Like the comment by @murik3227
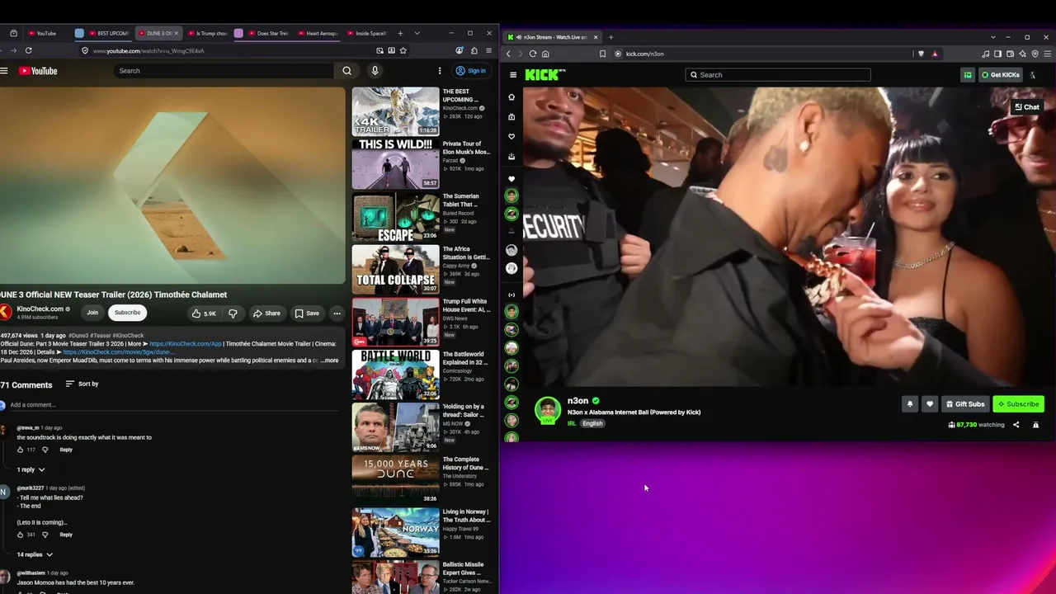1056x594 pixels. coord(21,535)
